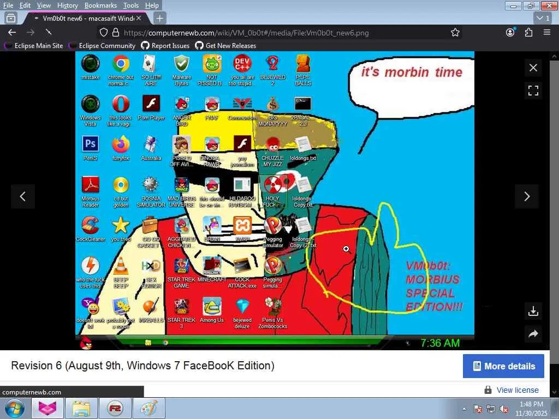This screenshot has height=419, width=559.
Task: Open the taskbar clock and date
Action: click(x=531, y=409)
